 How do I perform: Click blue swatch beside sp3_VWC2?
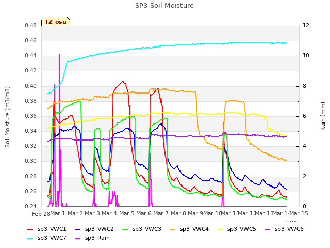tap(78, 229)
